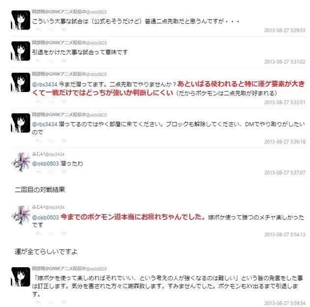Open the 岡部倫@GNW username on last tweet
The width and height of the screenshot is (310, 307).
point(69,269)
